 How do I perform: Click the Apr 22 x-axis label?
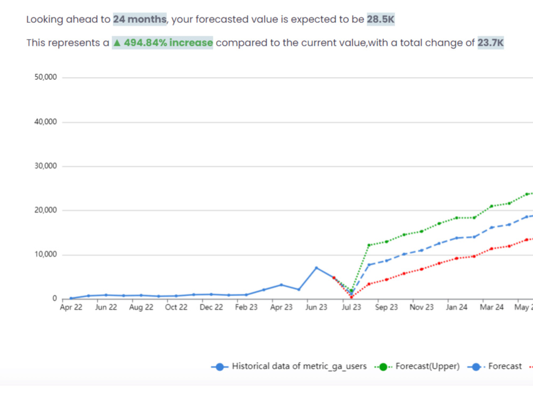point(71,307)
